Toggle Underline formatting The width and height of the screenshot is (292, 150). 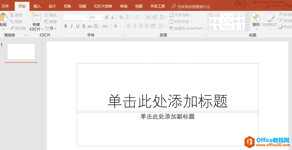(x=78, y=26)
